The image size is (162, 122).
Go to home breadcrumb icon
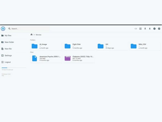click(31, 34)
